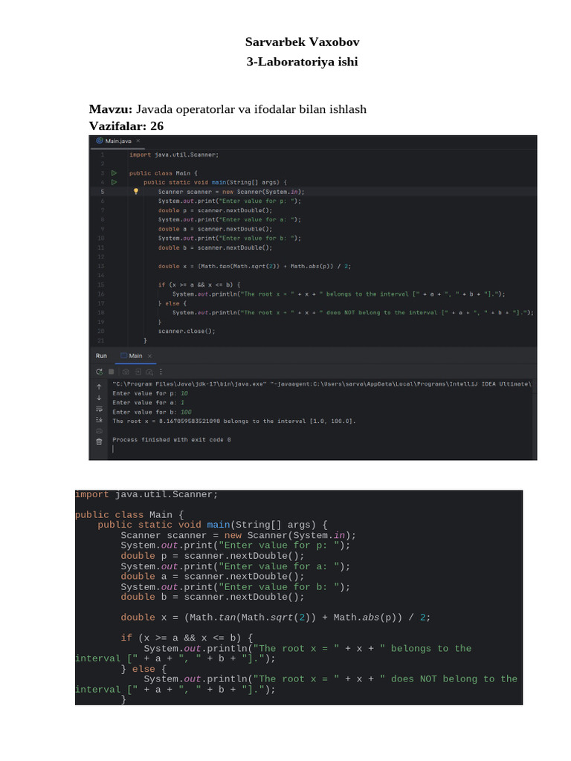The width and height of the screenshot is (571, 761).
Task: Click the Run tool window label
Action: [101, 356]
